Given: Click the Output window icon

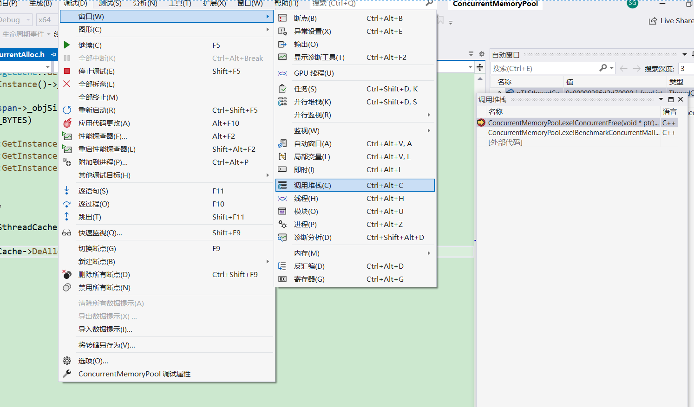Looking at the screenshot, I should click(282, 44).
